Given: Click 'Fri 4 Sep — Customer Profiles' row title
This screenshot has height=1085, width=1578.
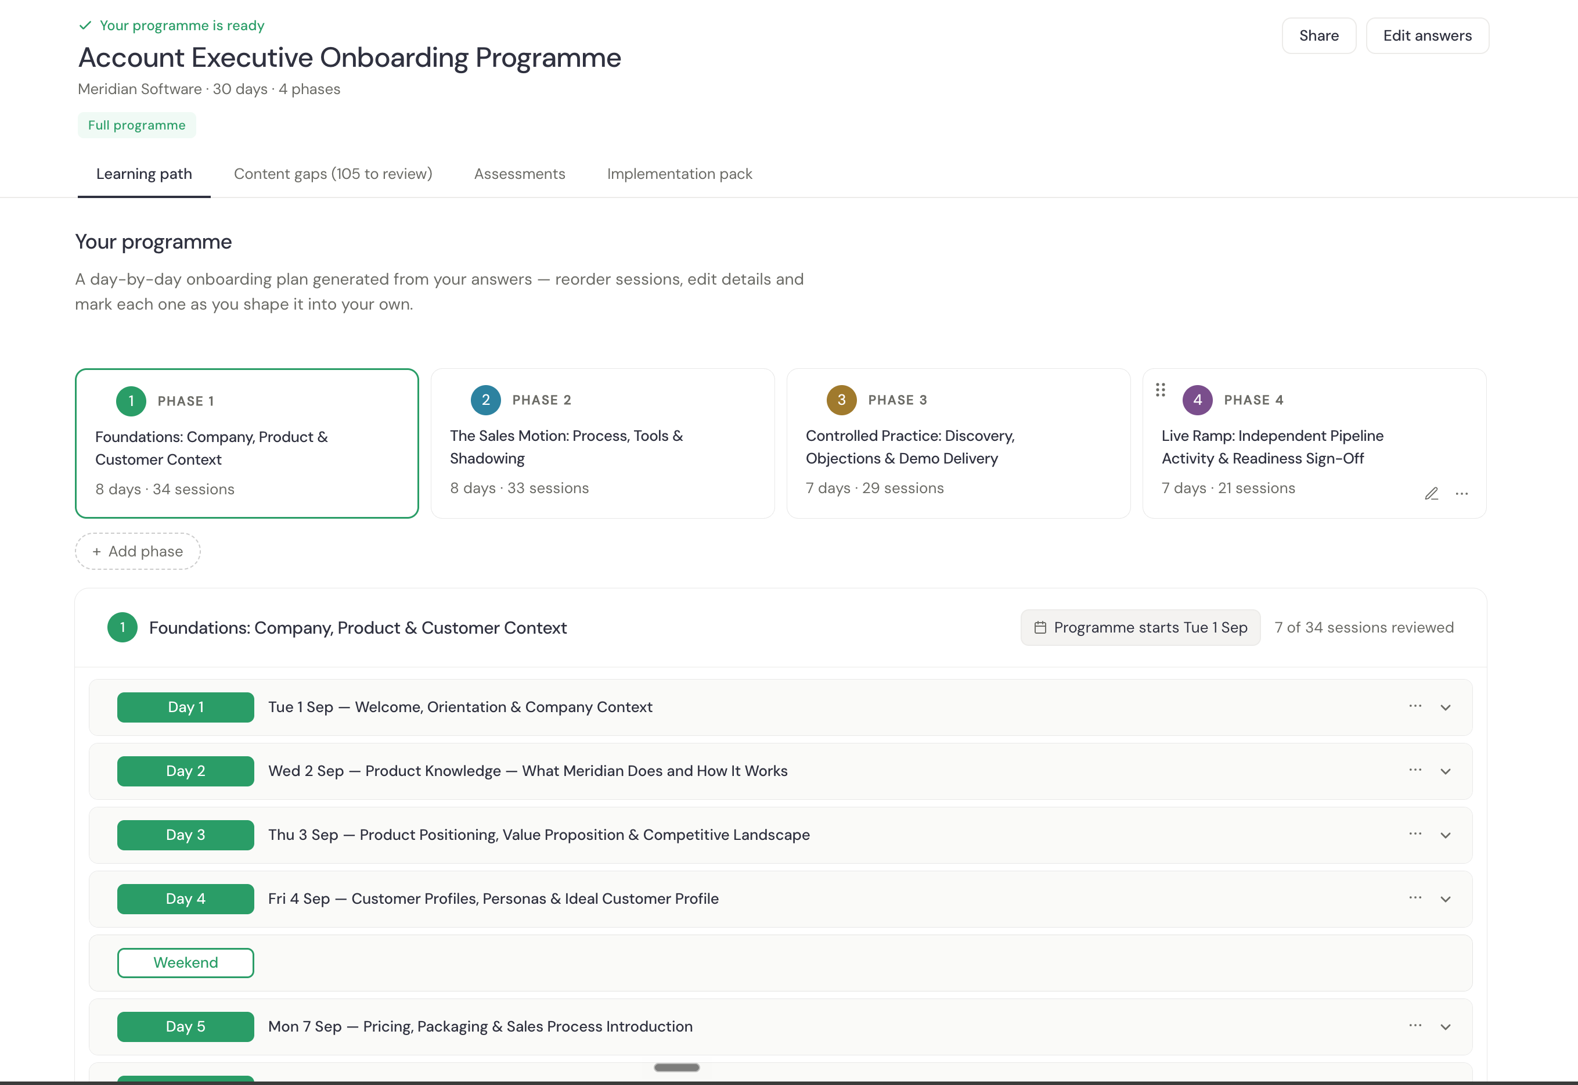Looking at the screenshot, I should (493, 899).
